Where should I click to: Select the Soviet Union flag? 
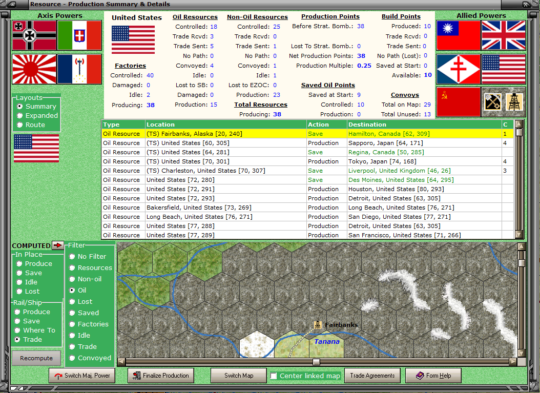tap(459, 102)
